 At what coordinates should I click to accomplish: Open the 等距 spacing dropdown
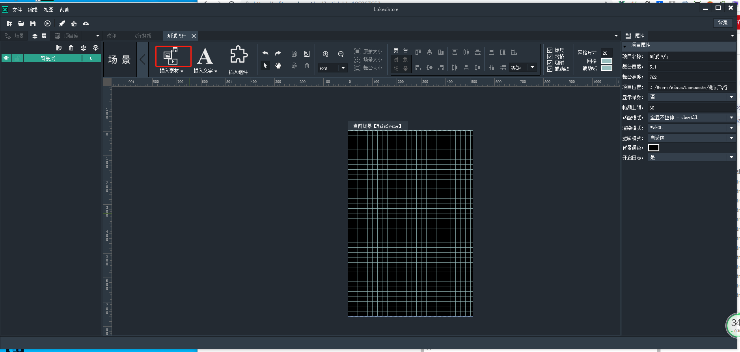[x=532, y=67]
